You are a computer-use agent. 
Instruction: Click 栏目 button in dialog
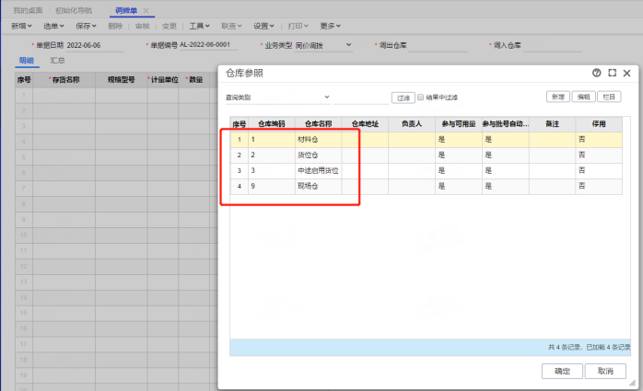pos(609,97)
